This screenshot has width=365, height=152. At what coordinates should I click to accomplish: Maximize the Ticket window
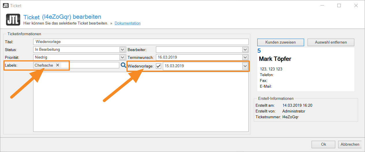339,5
